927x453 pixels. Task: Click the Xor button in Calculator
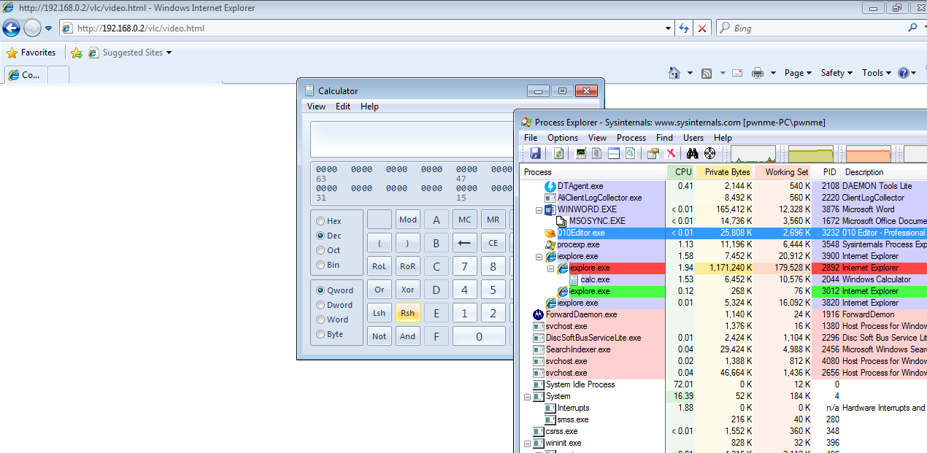pyautogui.click(x=408, y=290)
